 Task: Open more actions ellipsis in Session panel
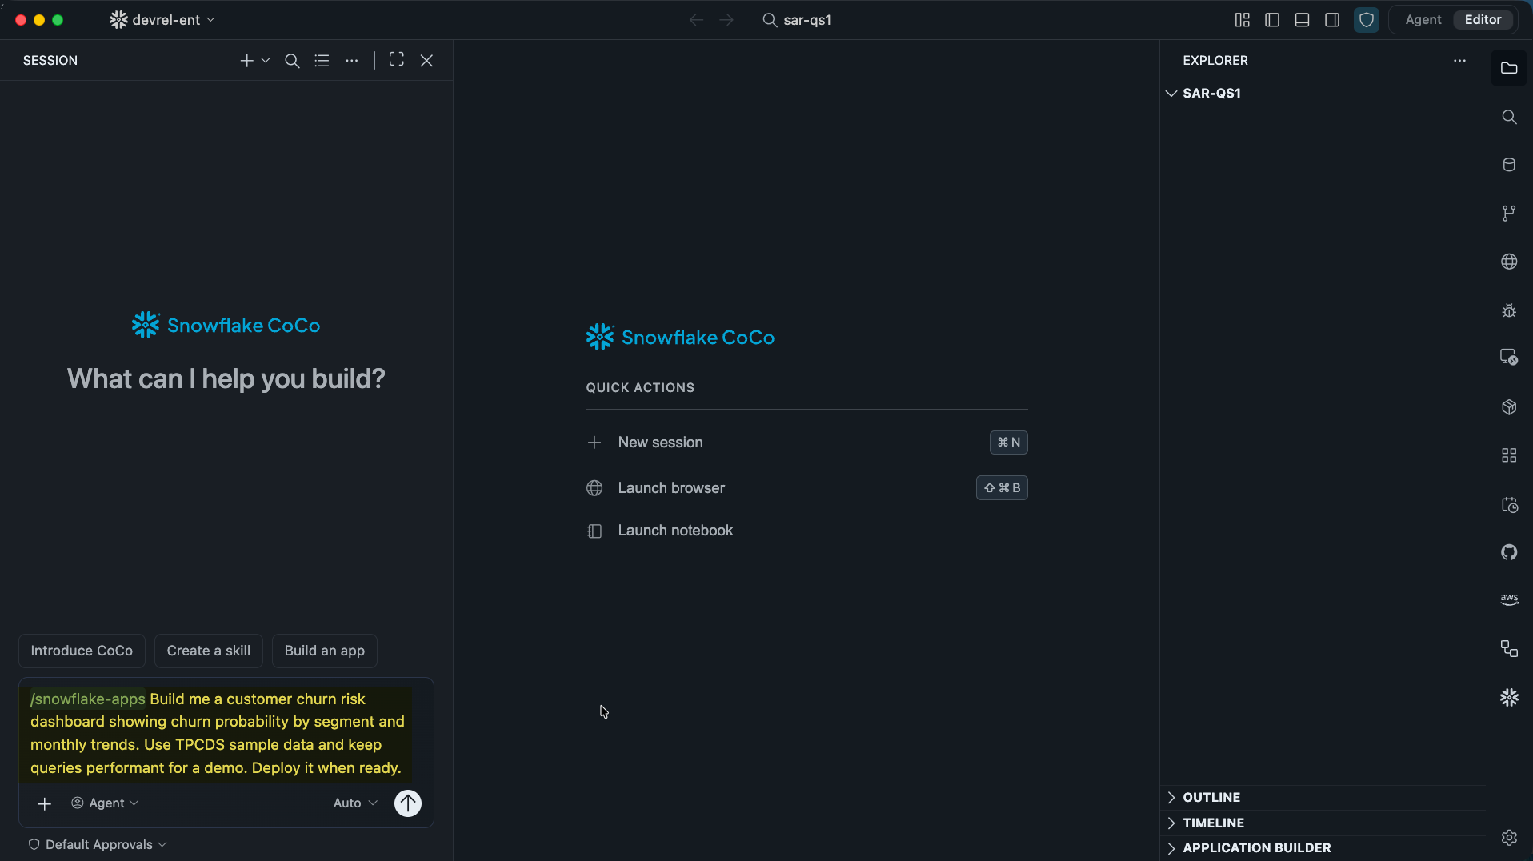(352, 61)
